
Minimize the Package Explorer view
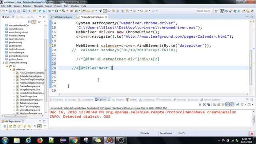point(40,17)
